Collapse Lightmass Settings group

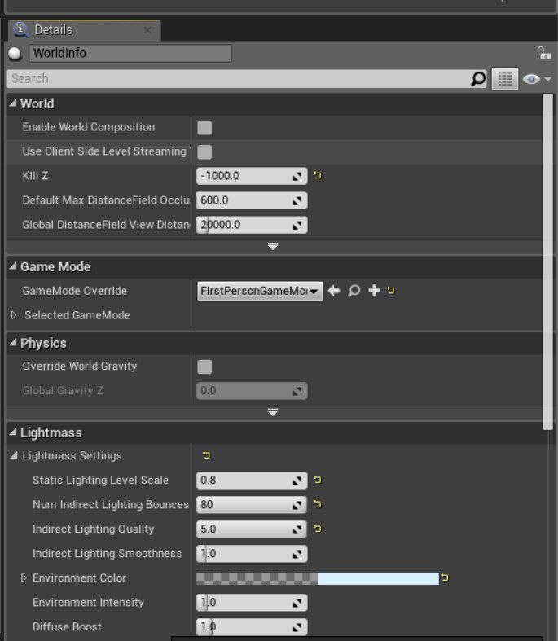click(x=14, y=456)
